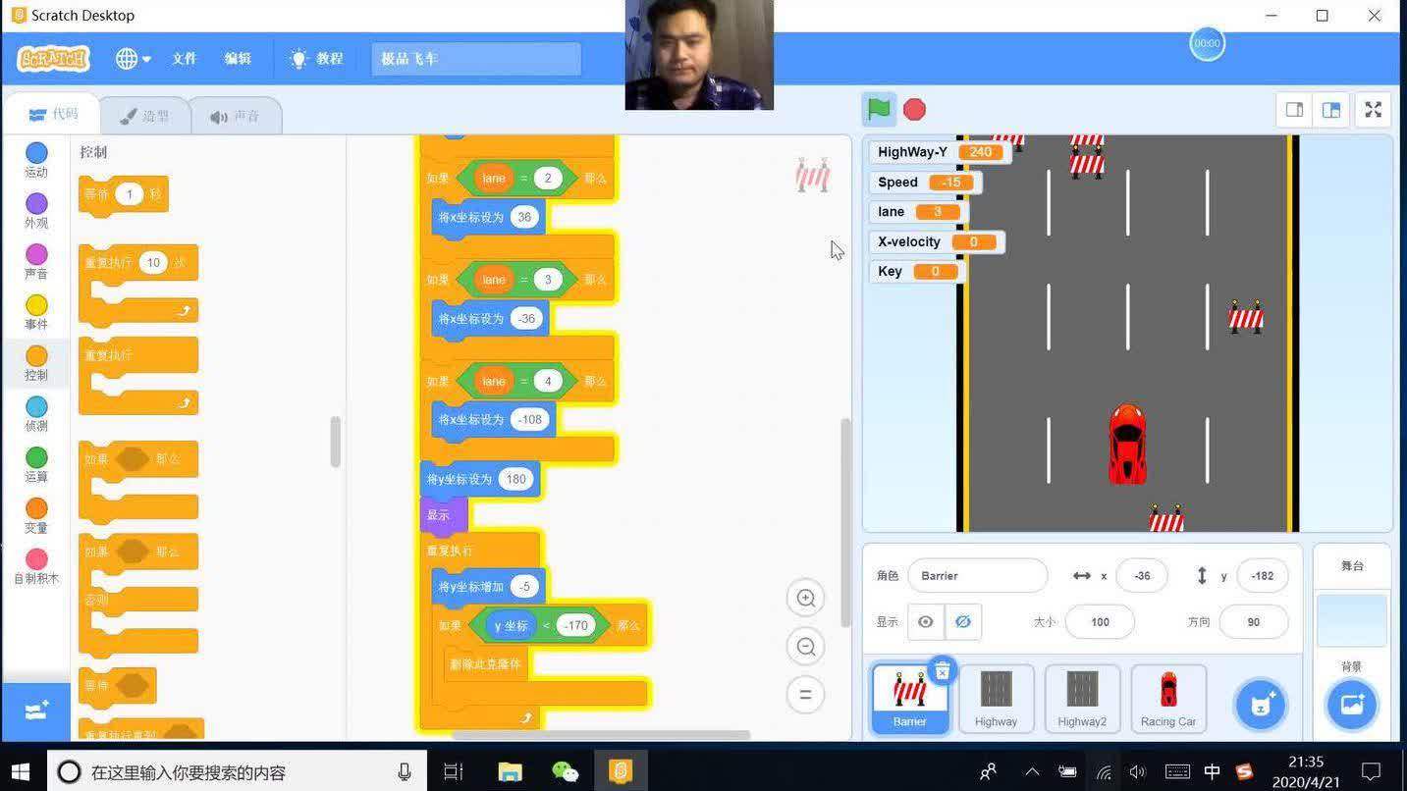Select the Variables blocks category
Screen dimensions: 1407x791
[36, 510]
